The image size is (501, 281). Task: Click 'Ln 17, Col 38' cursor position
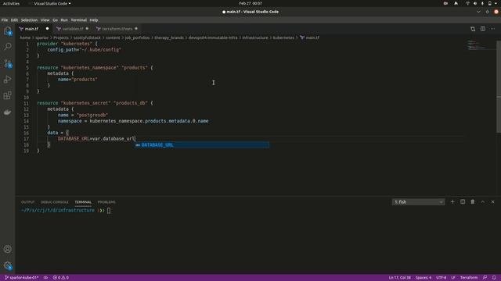pyautogui.click(x=399, y=278)
